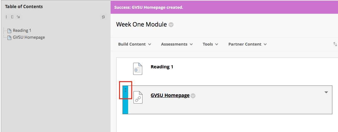This screenshot has height=132, width=338.
Task: Open the Assessments menu
Action: point(177,44)
